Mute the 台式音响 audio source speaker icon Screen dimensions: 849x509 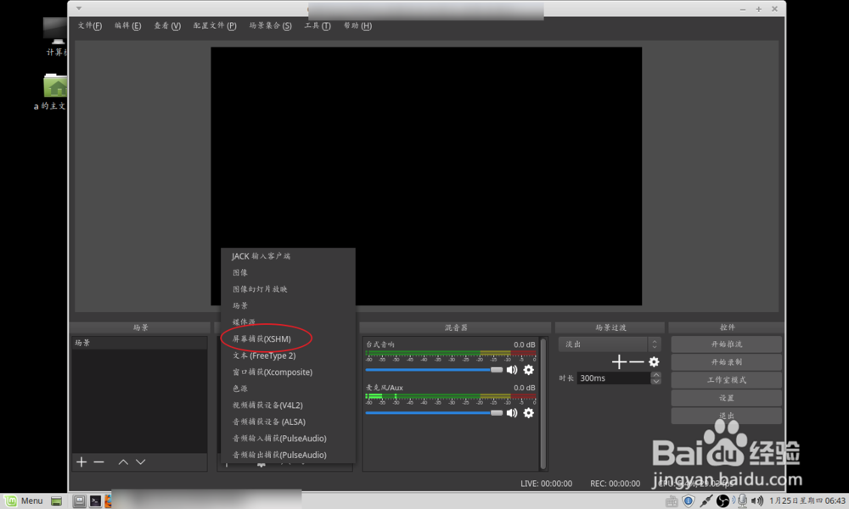(514, 370)
